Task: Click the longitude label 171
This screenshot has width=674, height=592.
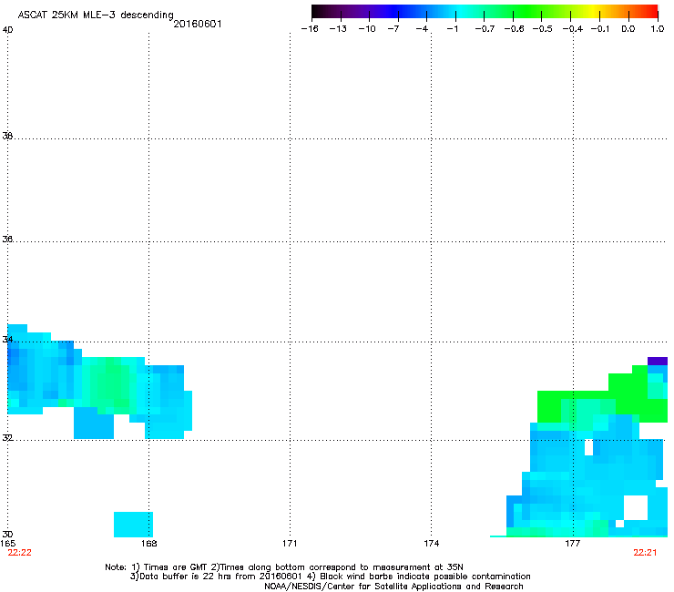Action: (x=290, y=544)
